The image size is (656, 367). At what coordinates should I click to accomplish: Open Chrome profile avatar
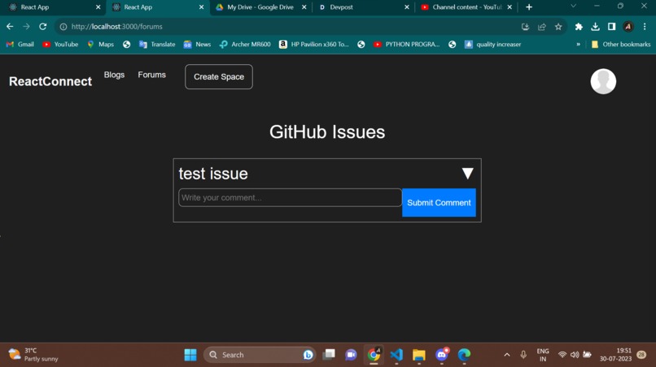(x=628, y=27)
